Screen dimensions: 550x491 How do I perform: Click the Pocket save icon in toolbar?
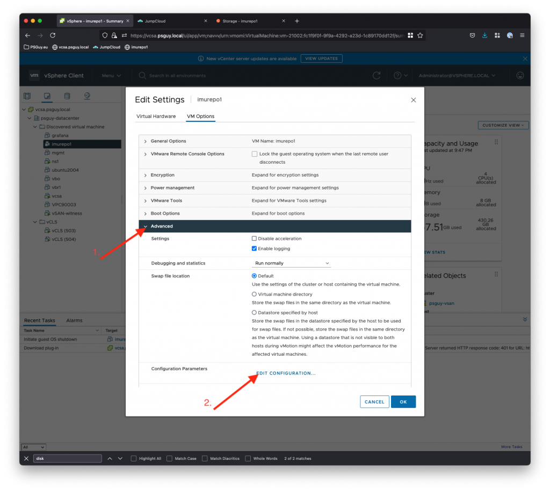pyautogui.click(x=472, y=35)
